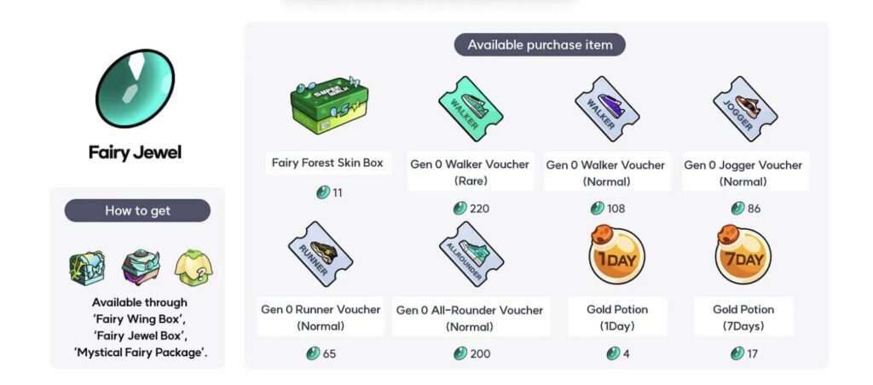Click the 220 jewel price of Rare Walker Voucher
Viewport: 873px width, 385px height.
(471, 209)
